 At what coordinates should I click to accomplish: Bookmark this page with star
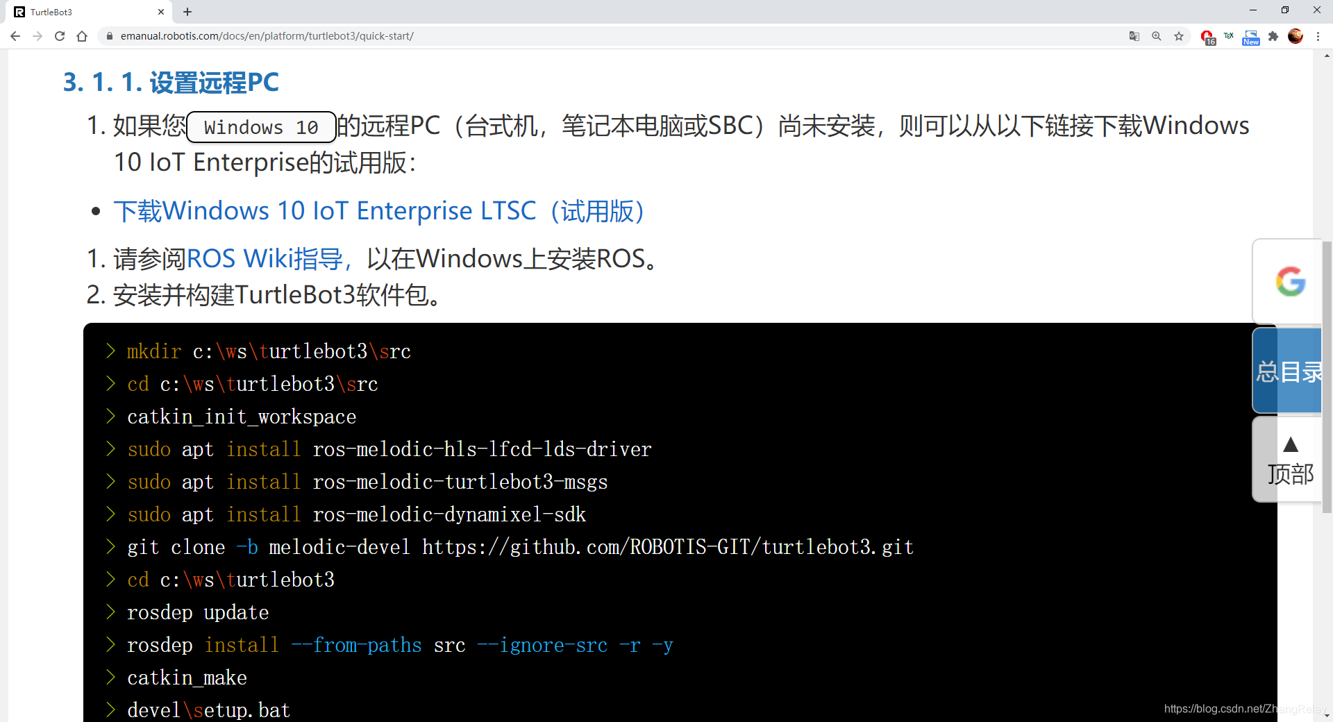point(1179,36)
